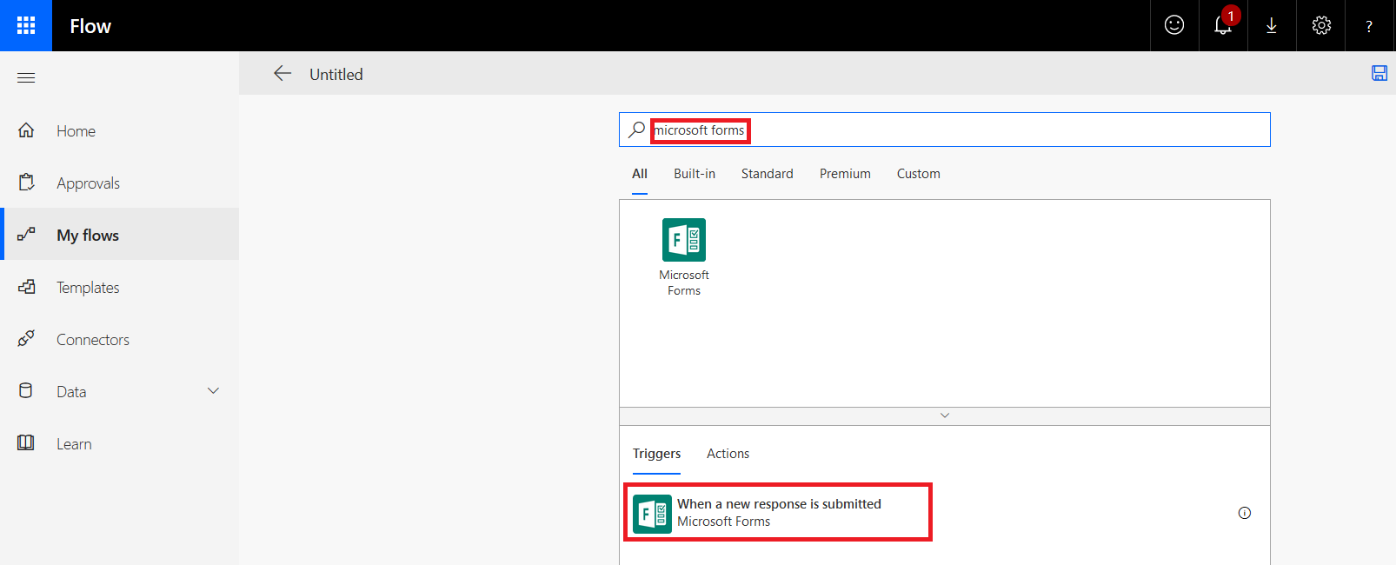The image size is (1396, 565).
Task: Expand connector list with down chevron
Action: (x=944, y=415)
